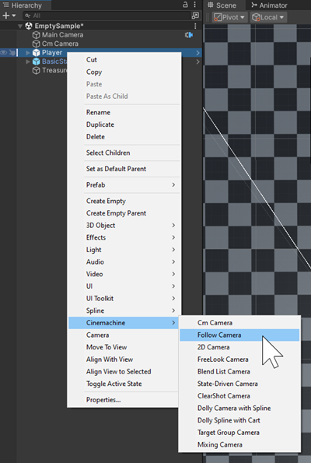Switch to the Scene tab

pyautogui.click(x=222, y=5)
